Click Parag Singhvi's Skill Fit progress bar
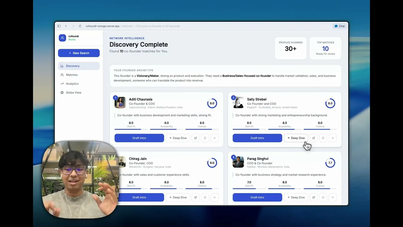The image size is (403, 227). 249,189
